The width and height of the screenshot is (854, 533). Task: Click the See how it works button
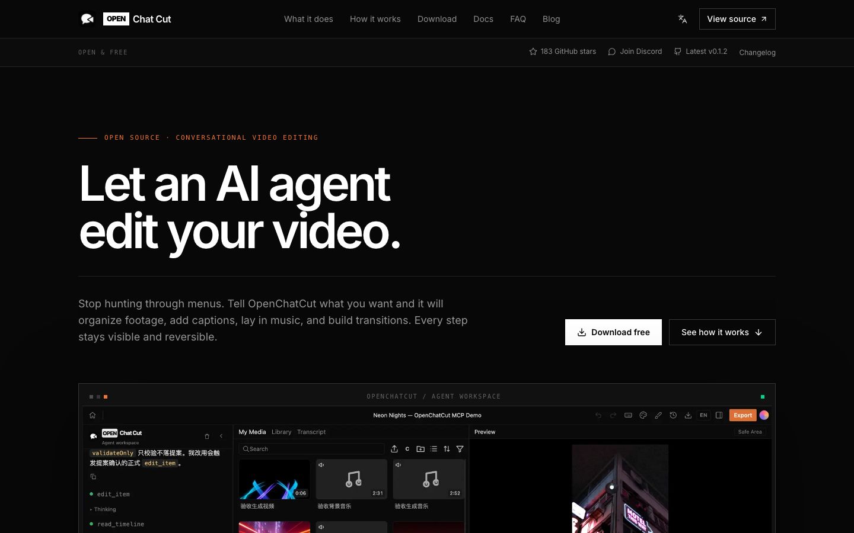pos(722,332)
